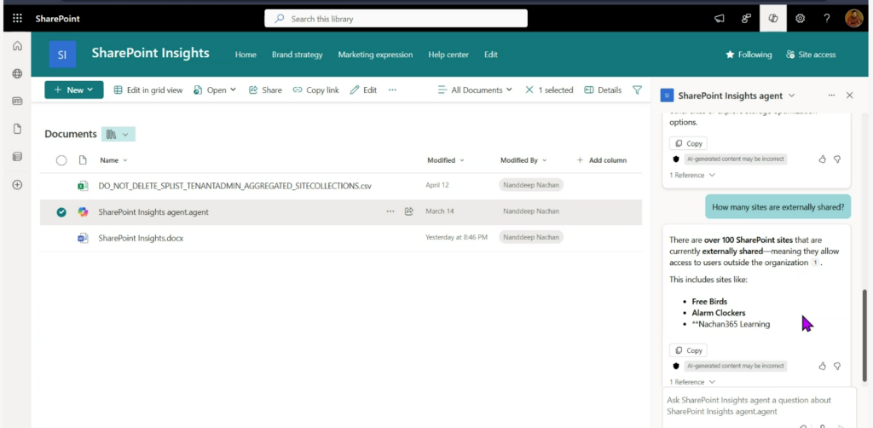Go to SharePoint home icon in left rail
The width and height of the screenshot is (873, 428).
click(17, 46)
